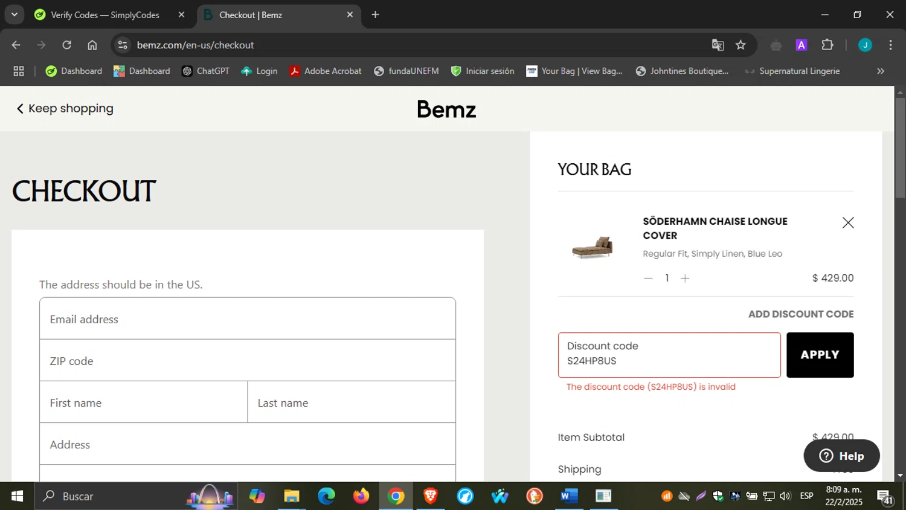
Task: Show more bookmarks chevron
Action: click(881, 71)
